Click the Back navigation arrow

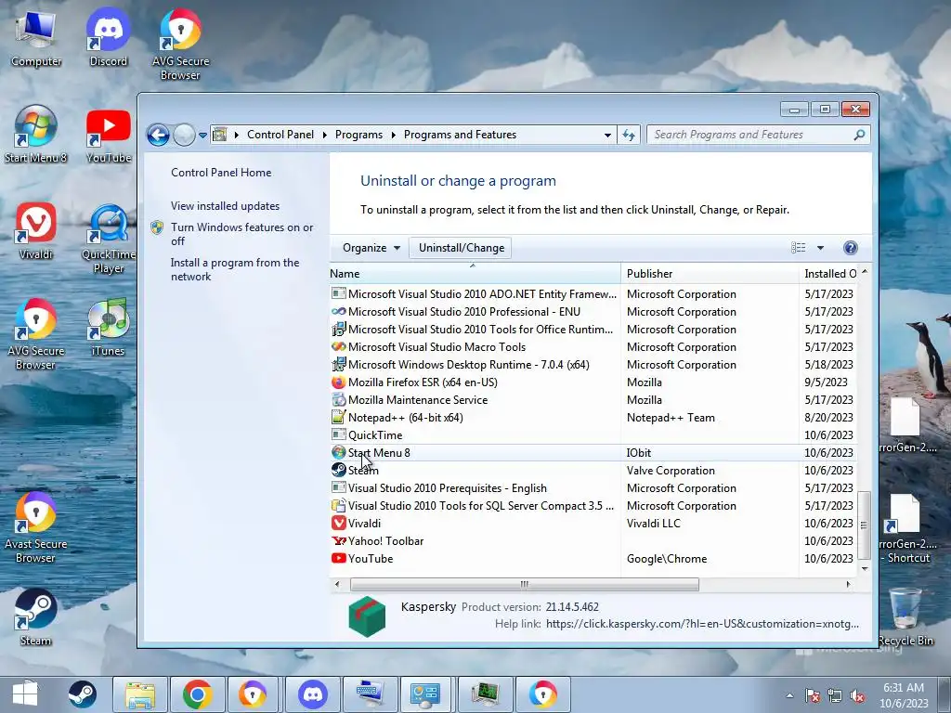[x=158, y=135]
